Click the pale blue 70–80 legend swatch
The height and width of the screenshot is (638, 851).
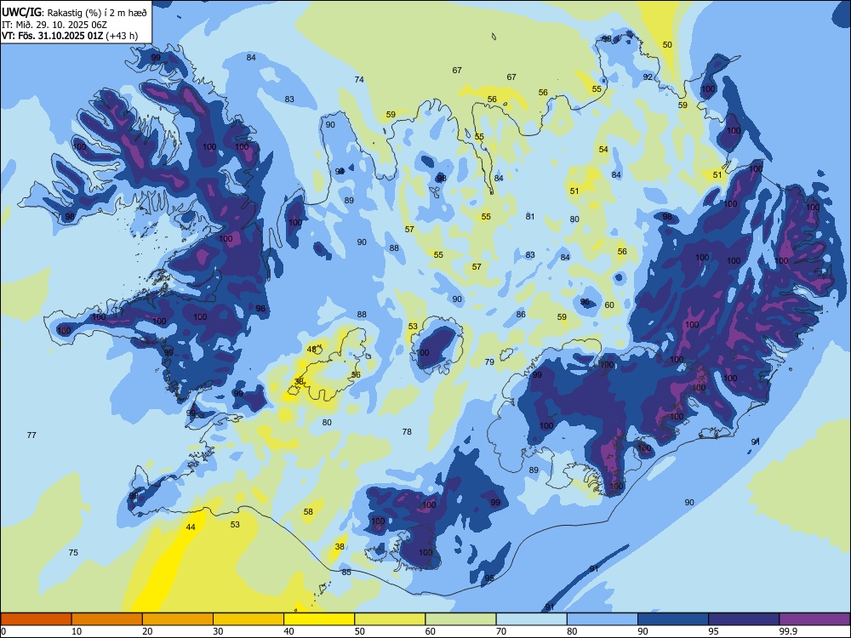coord(531,619)
